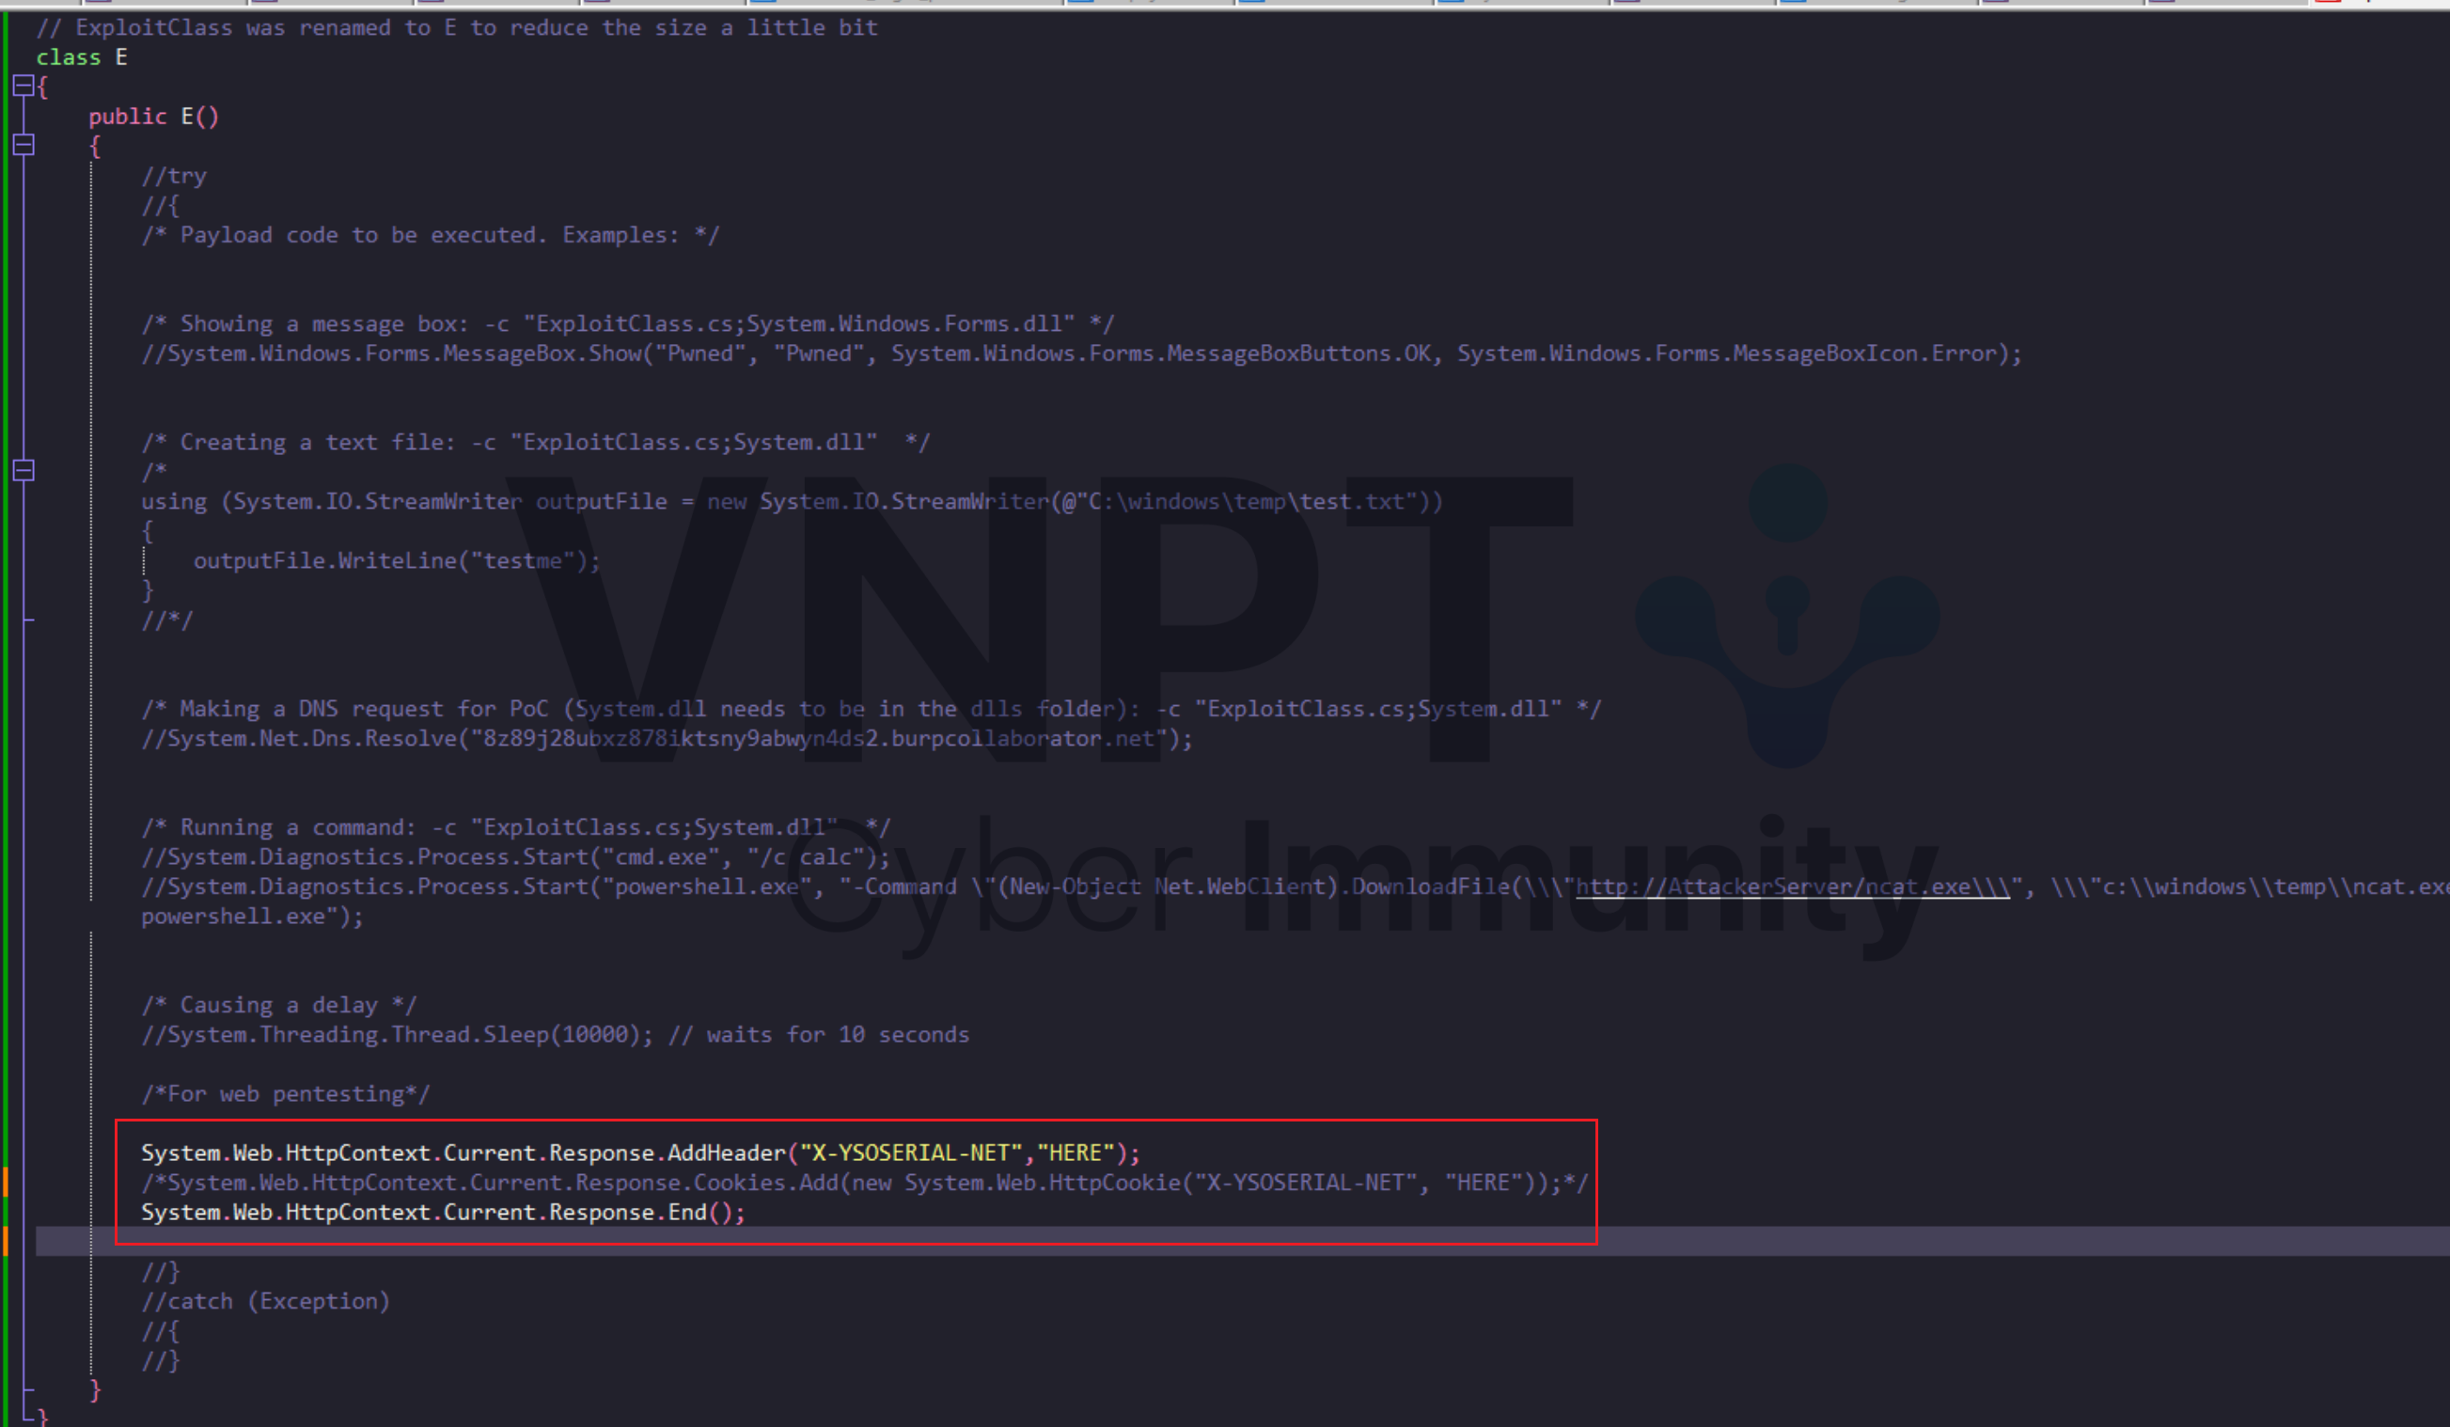Click the outputFile.WriteLine testme line
This screenshot has width=2450, height=1427.
(396, 561)
